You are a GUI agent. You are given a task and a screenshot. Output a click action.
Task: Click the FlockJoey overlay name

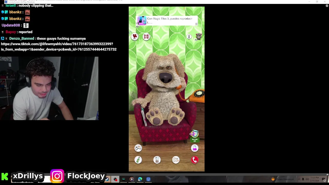[x=86, y=176]
